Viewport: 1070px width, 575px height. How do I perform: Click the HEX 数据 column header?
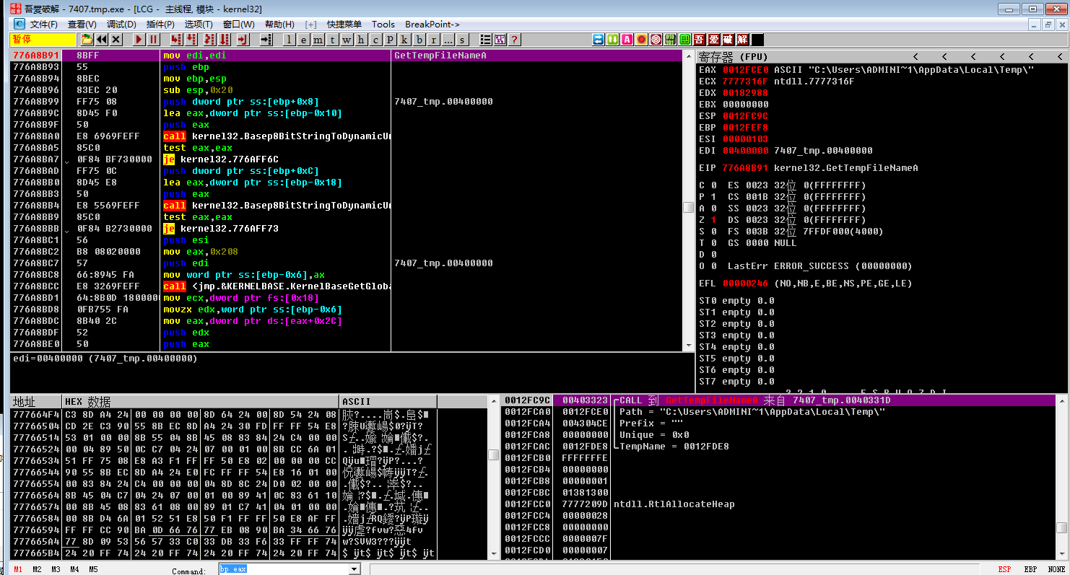point(201,402)
